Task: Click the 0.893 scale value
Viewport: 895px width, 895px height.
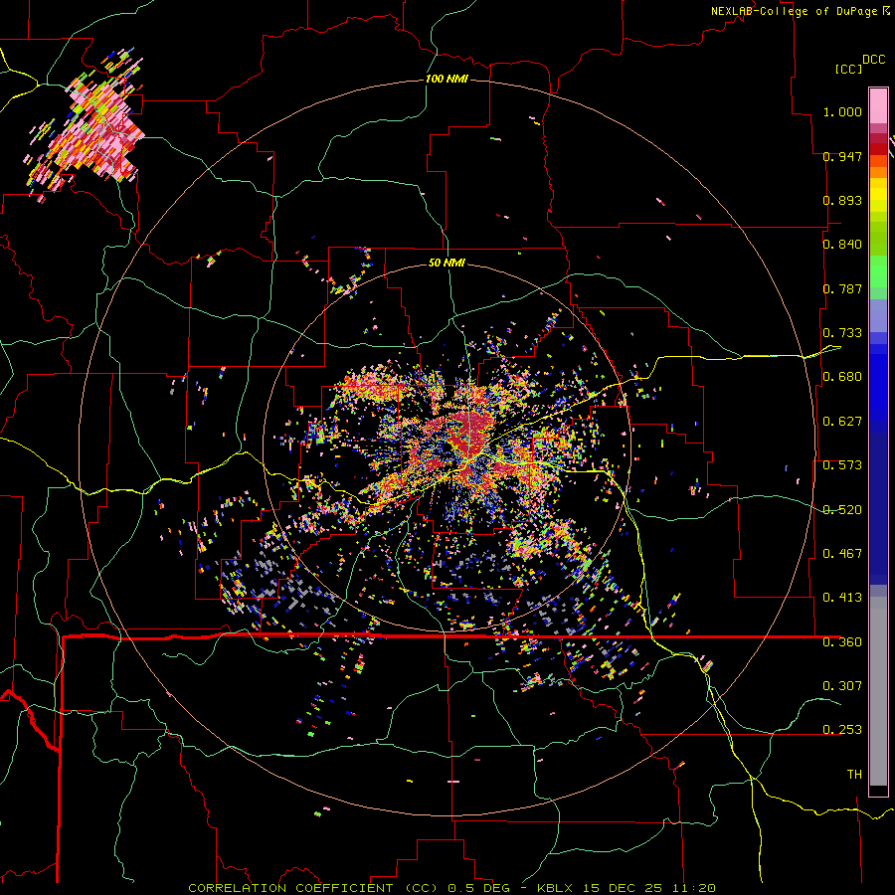Action: (x=842, y=200)
